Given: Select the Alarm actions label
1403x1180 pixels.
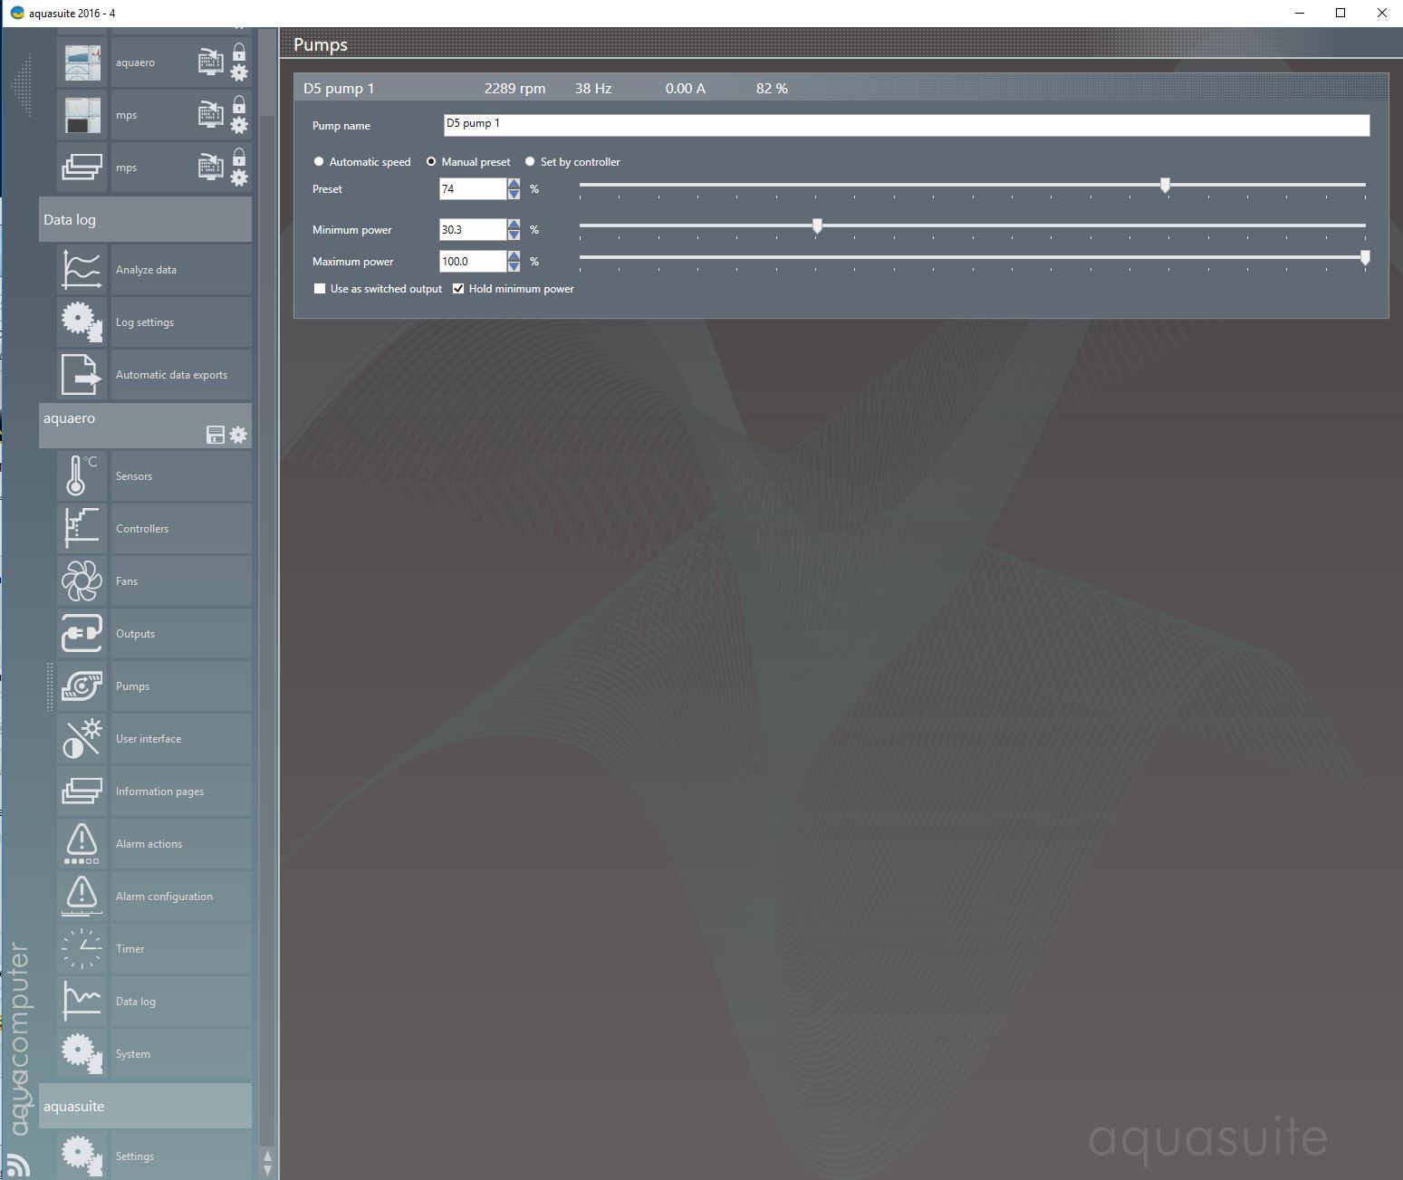Looking at the screenshot, I should click(x=149, y=844).
